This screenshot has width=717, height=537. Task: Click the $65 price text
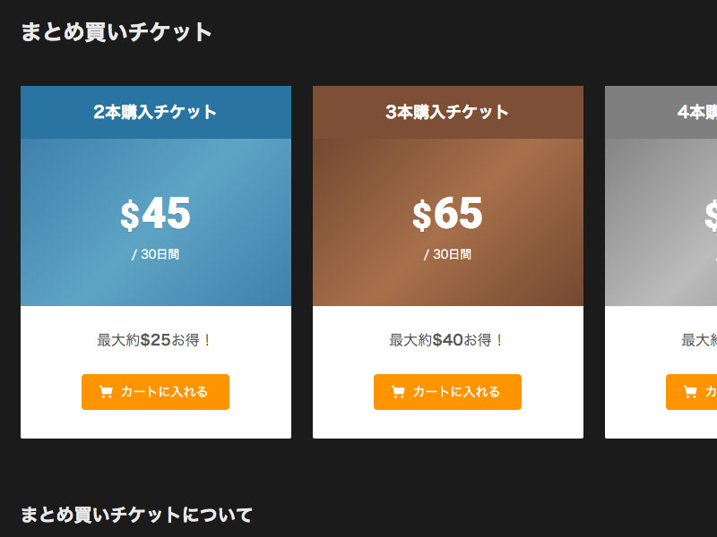447,214
